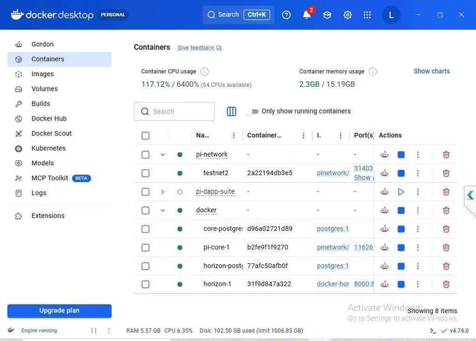
Task: Open more actions for pi-dapp-suite
Action: [418, 192]
